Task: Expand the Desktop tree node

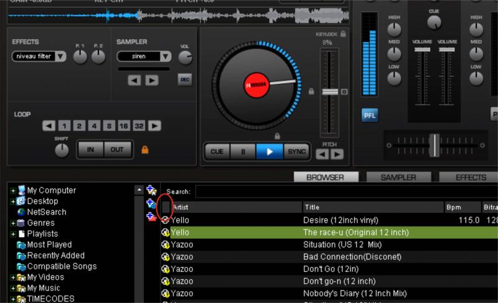Action: [x=13, y=202]
